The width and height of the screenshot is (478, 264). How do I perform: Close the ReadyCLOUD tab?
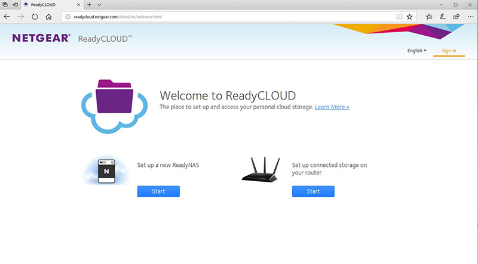pos(78,5)
